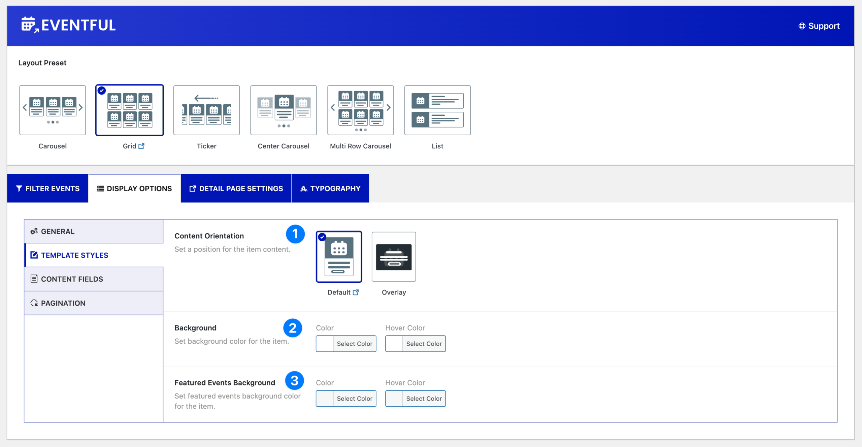This screenshot has height=447, width=862.
Task: Open the Support link
Action: [819, 26]
